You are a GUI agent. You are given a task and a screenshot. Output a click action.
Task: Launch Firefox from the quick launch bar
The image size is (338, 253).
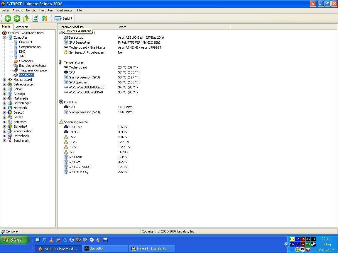pos(78,240)
